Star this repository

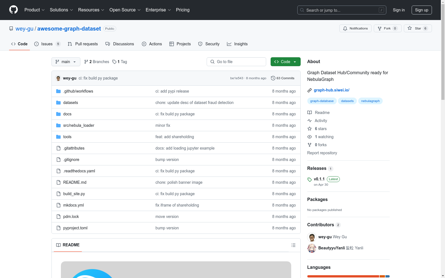[418, 28]
